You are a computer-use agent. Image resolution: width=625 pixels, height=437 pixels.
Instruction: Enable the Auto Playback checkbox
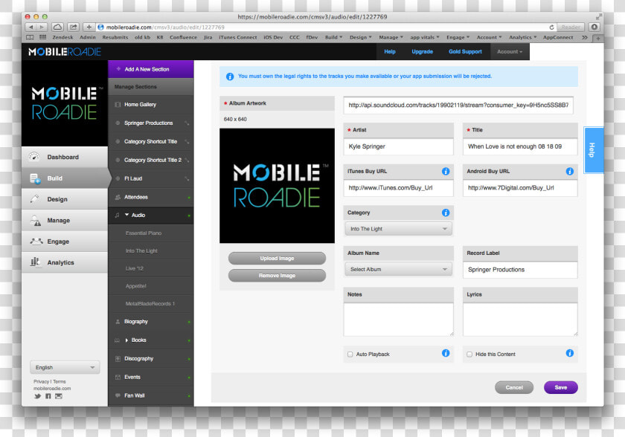pyautogui.click(x=350, y=355)
